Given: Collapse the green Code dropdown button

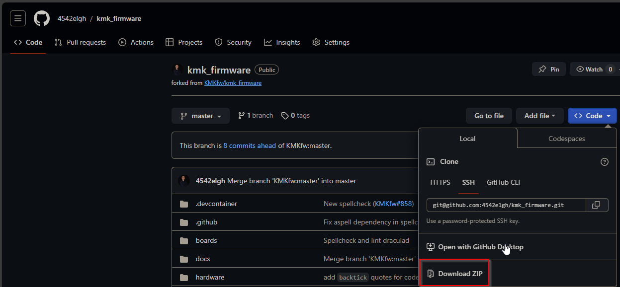Looking at the screenshot, I should (x=592, y=116).
